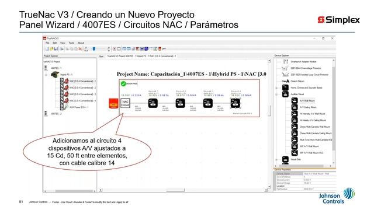Select NAC [3.0 A Conventional] - 4 in tree

click(82, 100)
